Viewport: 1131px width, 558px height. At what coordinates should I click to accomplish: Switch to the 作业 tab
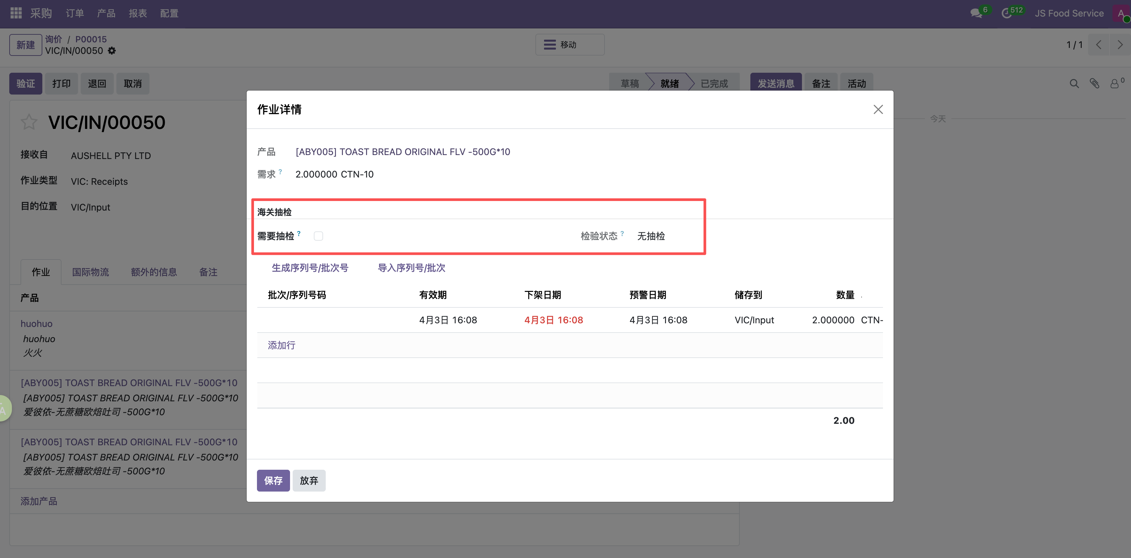[41, 272]
